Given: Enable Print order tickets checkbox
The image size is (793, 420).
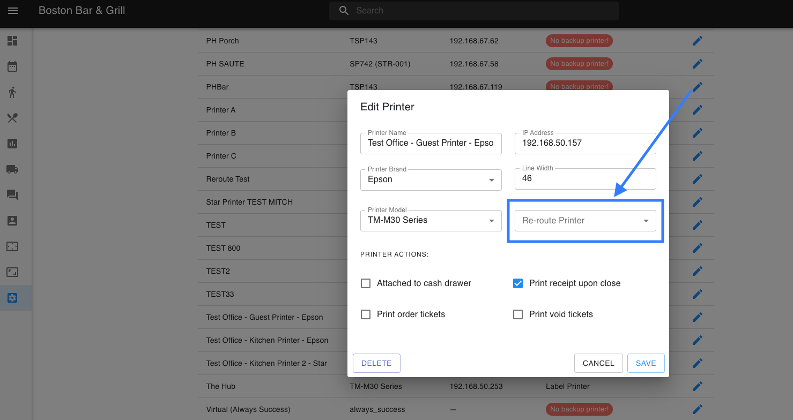Looking at the screenshot, I should [366, 314].
